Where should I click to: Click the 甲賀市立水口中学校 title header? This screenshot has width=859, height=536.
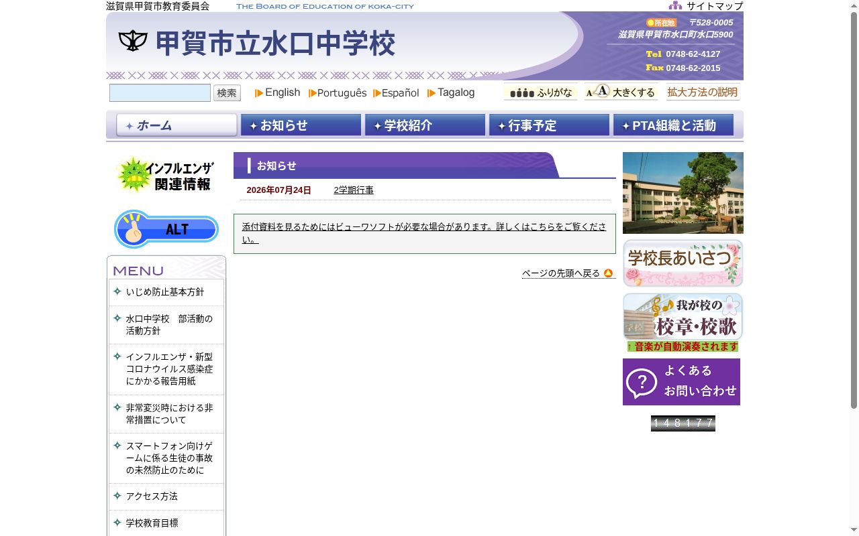pyautogui.click(x=275, y=44)
